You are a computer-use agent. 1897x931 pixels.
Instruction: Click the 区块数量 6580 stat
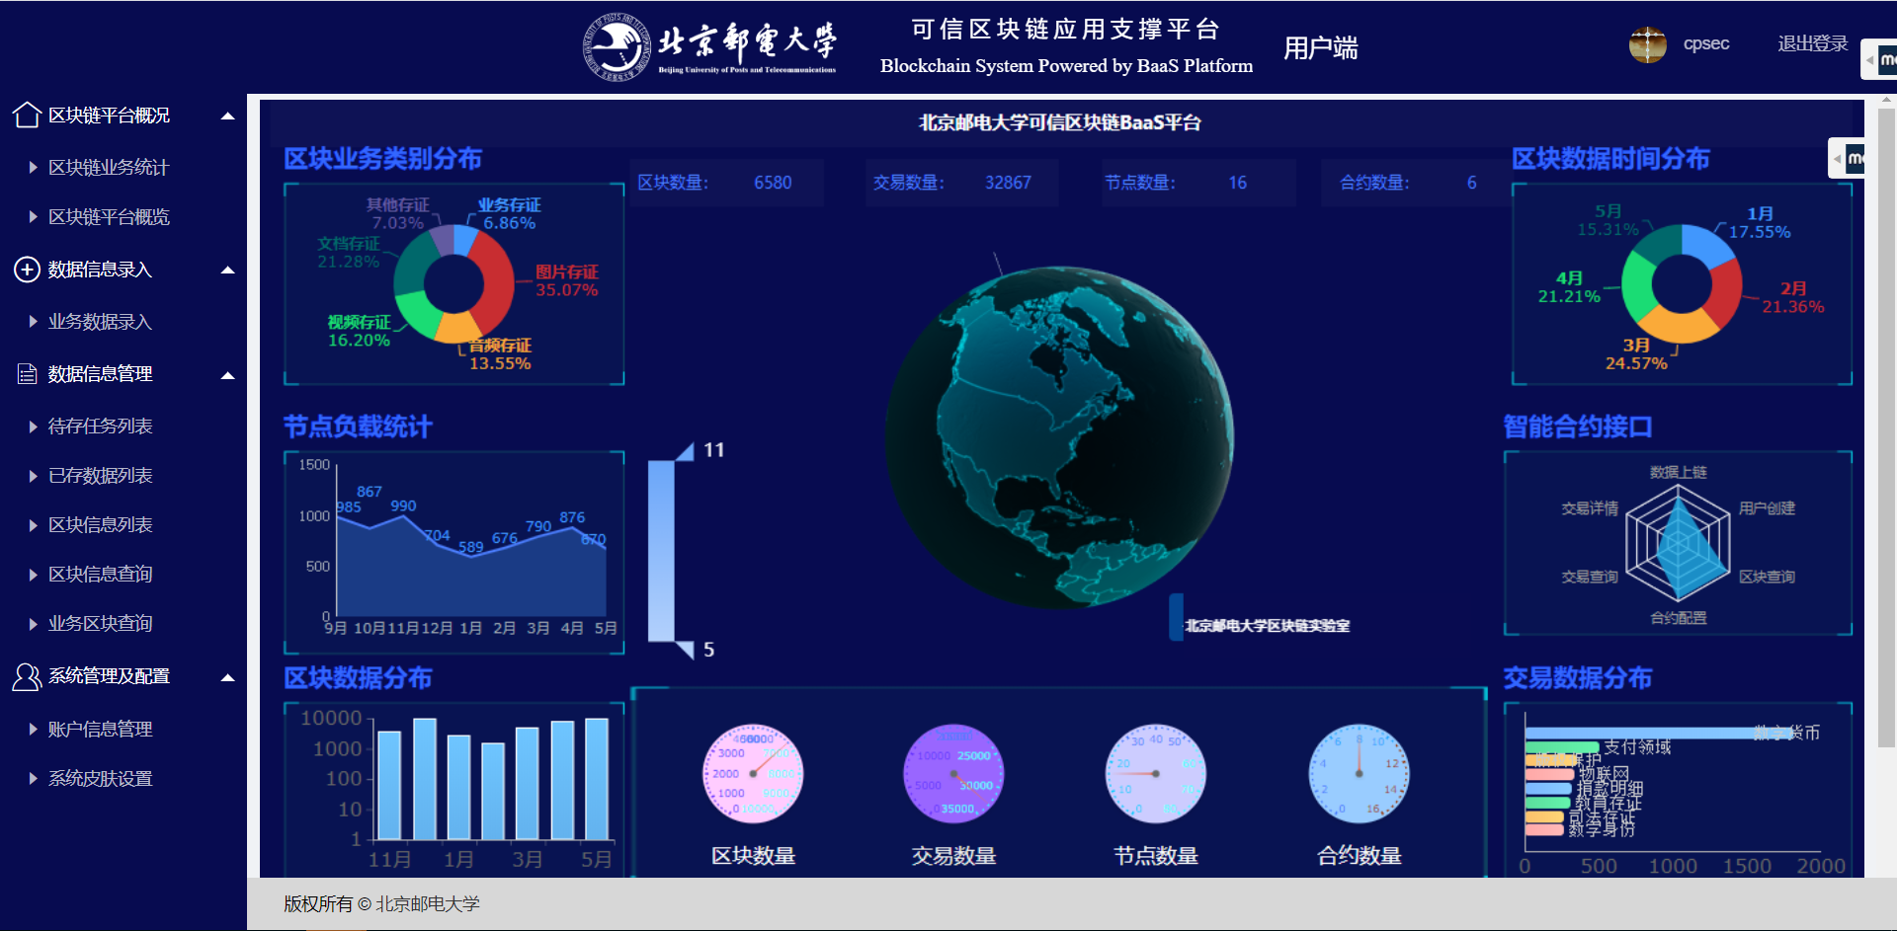click(x=727, y=183)
